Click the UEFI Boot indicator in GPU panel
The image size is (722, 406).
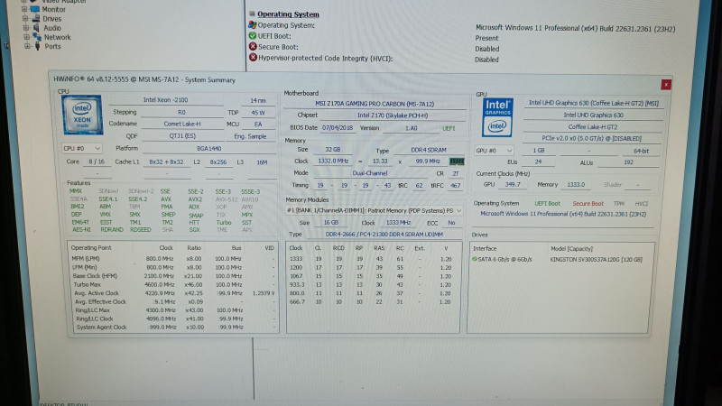point(547,204)
